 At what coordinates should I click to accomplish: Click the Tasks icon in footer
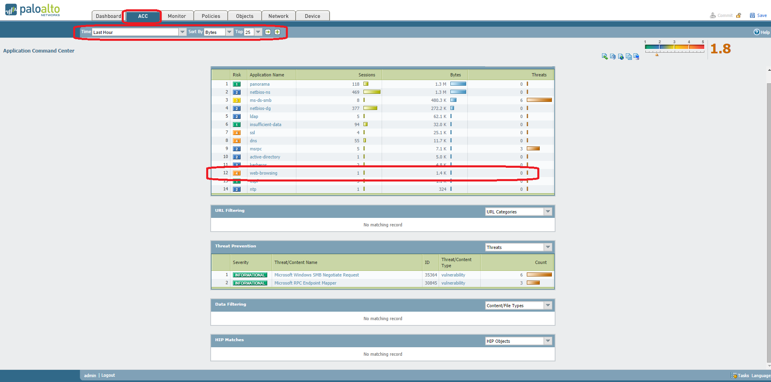(x=733, y=376)
